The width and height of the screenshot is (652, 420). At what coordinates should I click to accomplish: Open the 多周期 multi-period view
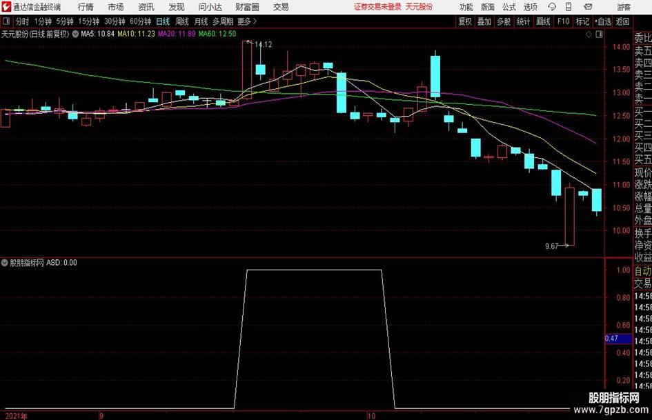223,21
